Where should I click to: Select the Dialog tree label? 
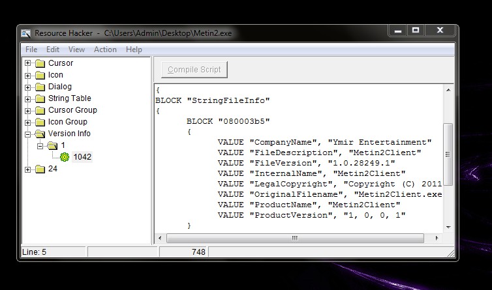[60, 87]
